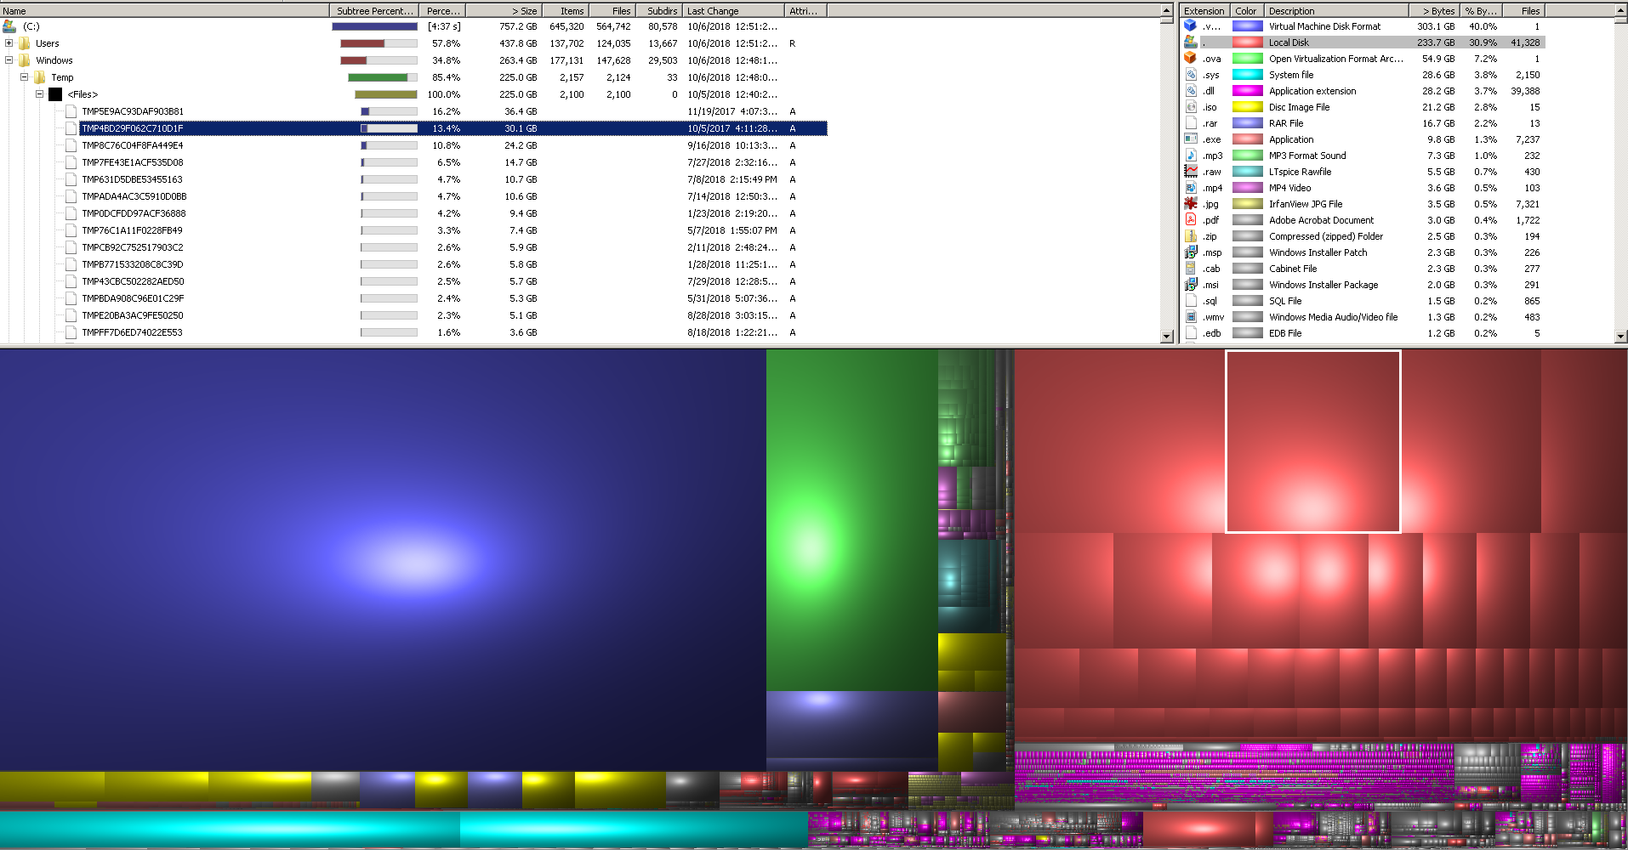Expand the Users folder node
The height and width of the screenshot is (850, 1628).
[9, 43]
